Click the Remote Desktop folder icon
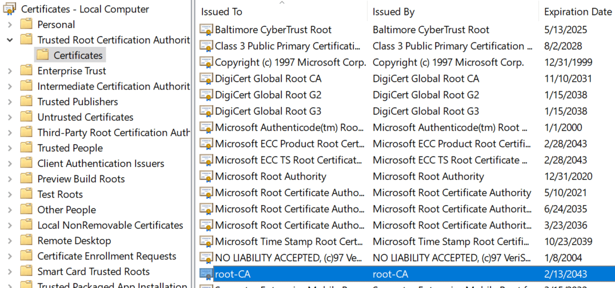The width and height of the screenshot is (615, 288). point(26,241)
